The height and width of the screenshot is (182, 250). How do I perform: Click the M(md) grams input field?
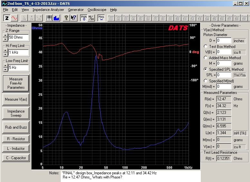(x=224, y=86)
